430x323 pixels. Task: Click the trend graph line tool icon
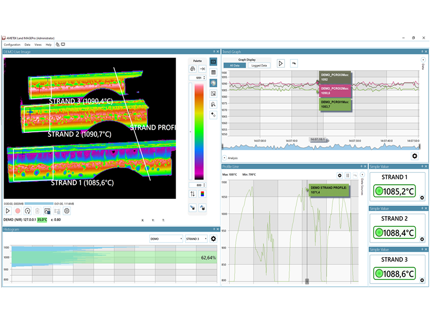click(294, 64)
